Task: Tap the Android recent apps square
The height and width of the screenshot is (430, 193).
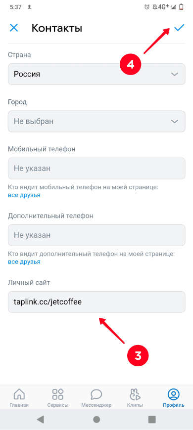Action: coord(152,419)
